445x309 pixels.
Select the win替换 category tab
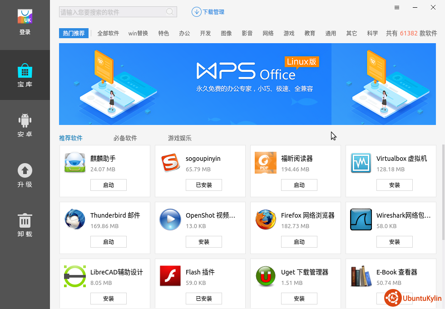click(138, 33)
